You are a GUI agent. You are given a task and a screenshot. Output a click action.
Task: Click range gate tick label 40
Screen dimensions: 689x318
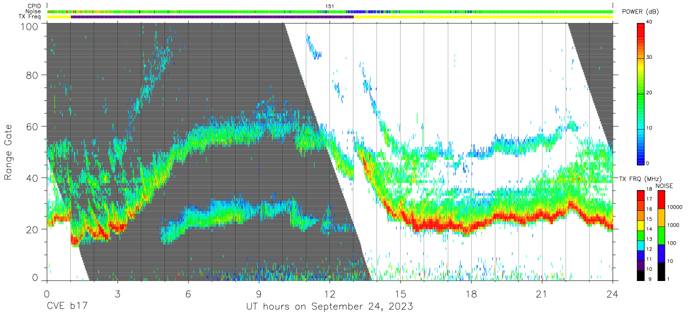pos(33,178)
